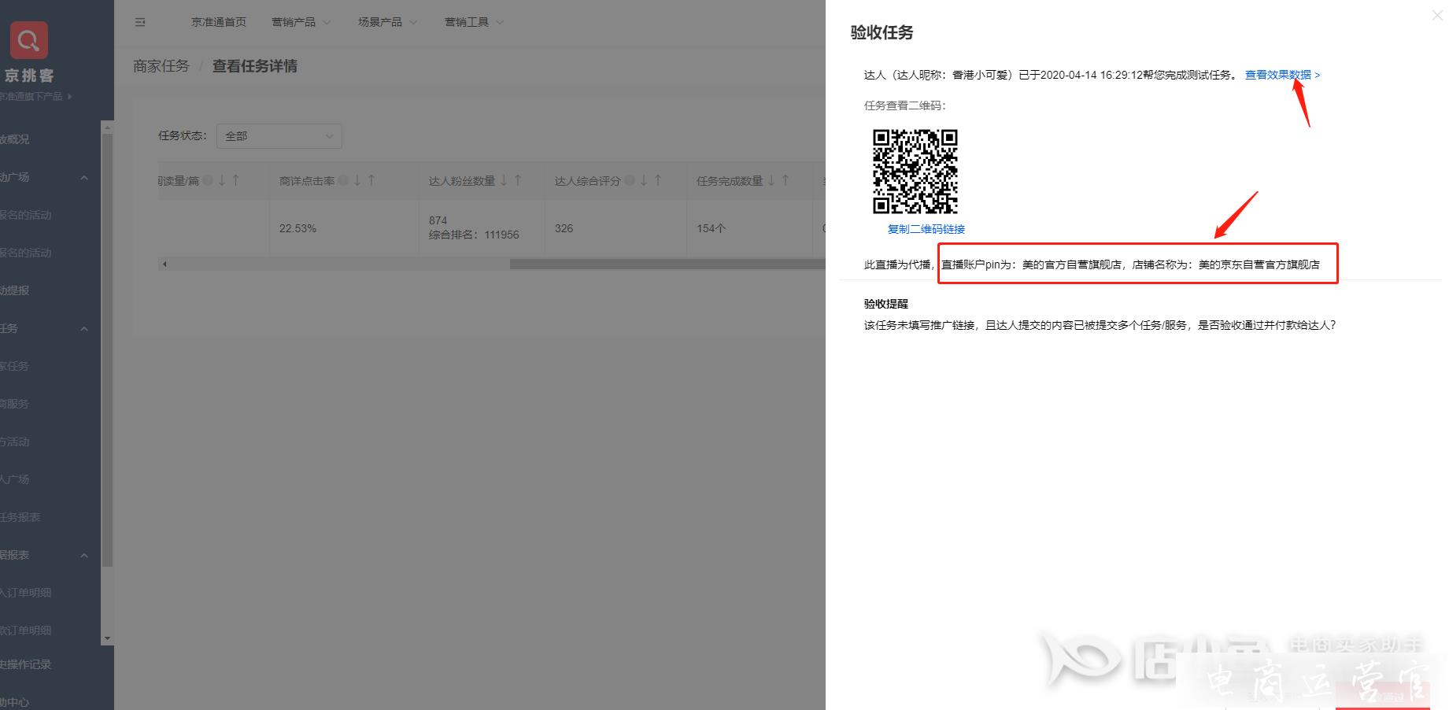Click info icon beside 商详点击率
The height and width of the screenshot is (710, 1449).
coord(343,180)
